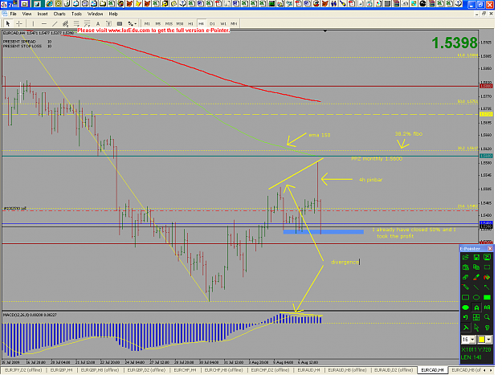
Task: Switch to the EURAUD,H4 chart tab
Action: 308,370
